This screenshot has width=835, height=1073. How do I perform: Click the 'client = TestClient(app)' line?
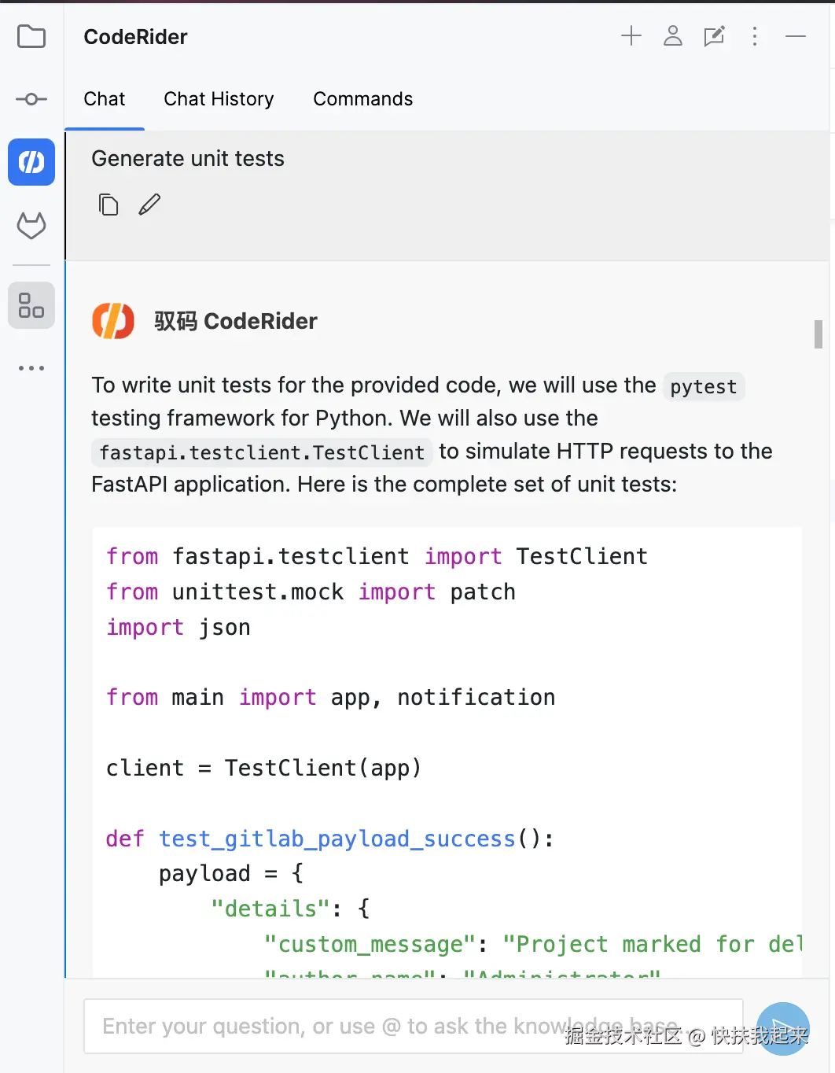(x=264, y=768)
